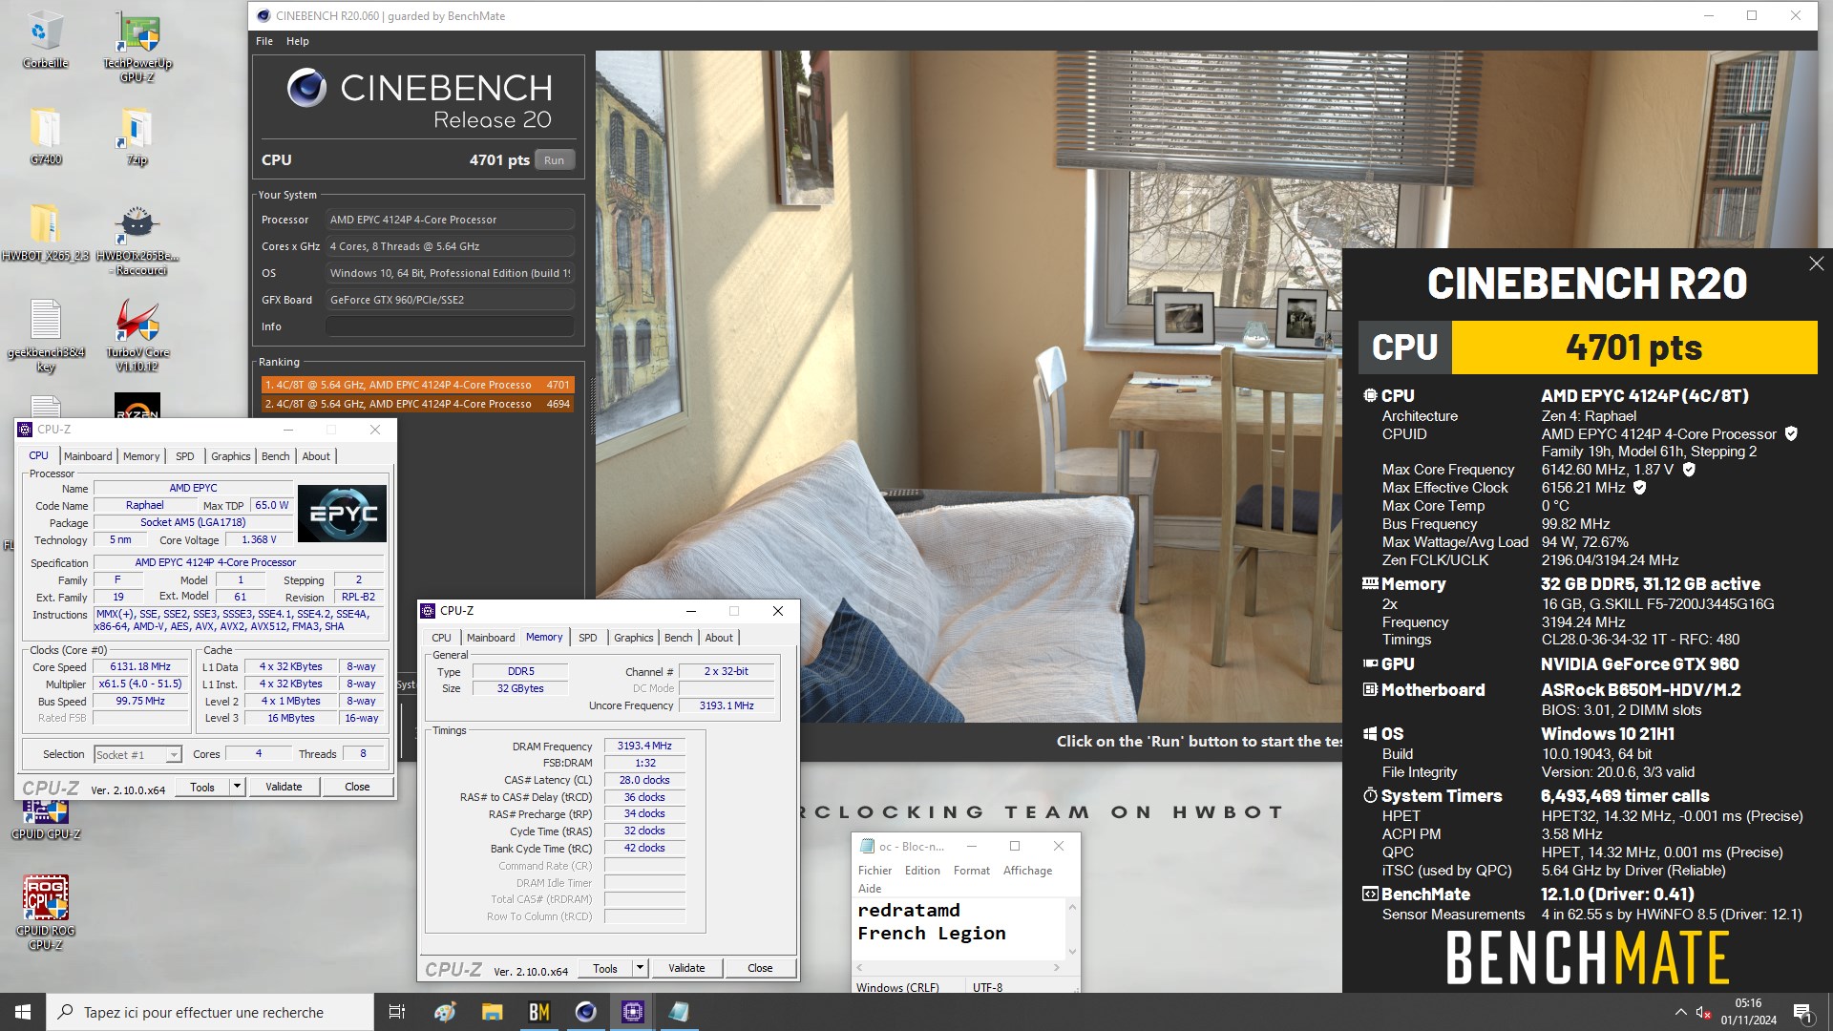Open the HWBOT_X265_2.3 folder icon

coord(45,232)
